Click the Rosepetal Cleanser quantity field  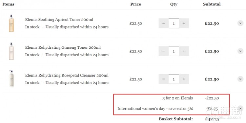click(x=174, y=79)
